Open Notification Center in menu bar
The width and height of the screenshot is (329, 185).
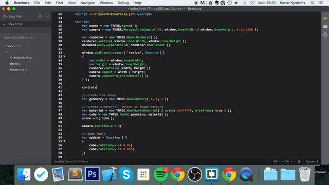(321, 3)
